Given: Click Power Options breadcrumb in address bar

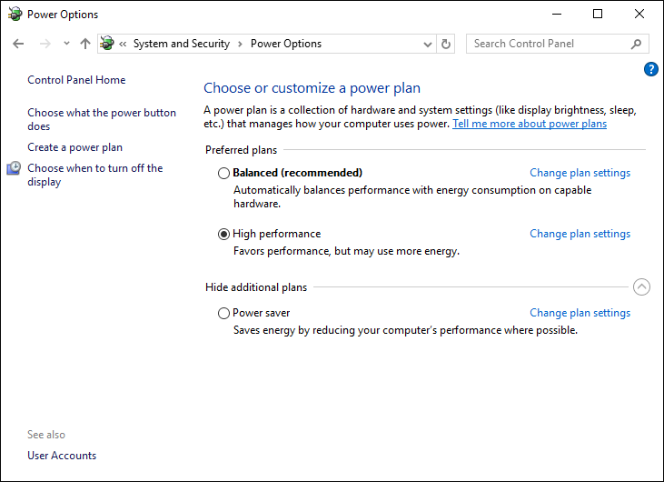Looking at the screenshot, I should pos(286,44).
